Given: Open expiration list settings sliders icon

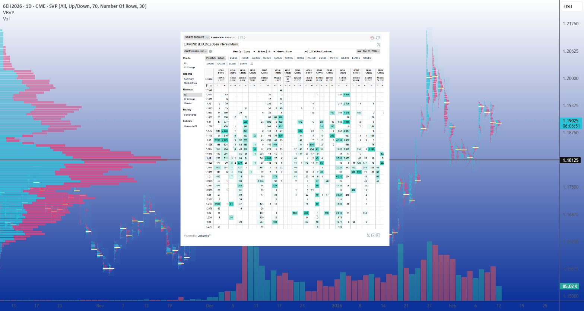Looking at the screenshot, I should pyautogui.click(x=210, y=51).
